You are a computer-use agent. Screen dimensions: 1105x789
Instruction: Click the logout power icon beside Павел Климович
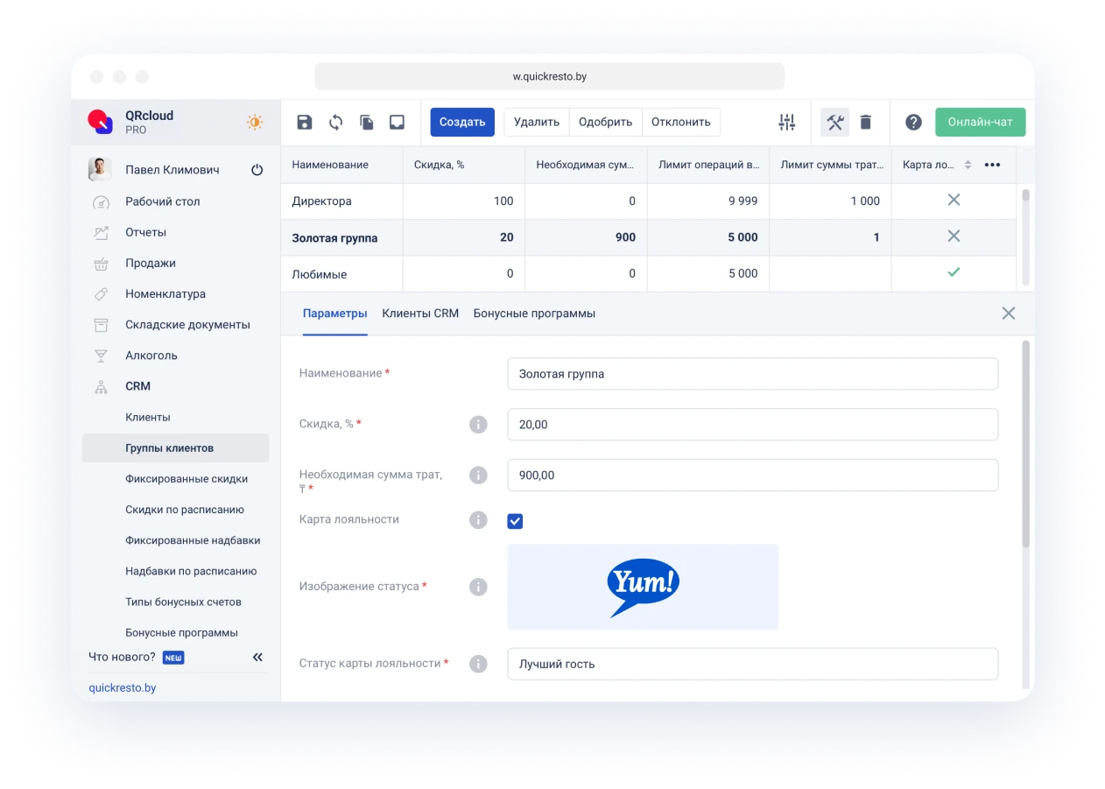click(257, 170)
